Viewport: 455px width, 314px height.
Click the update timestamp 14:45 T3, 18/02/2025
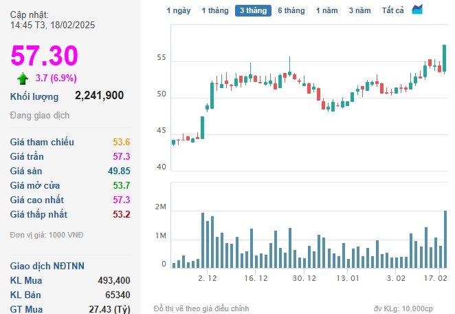click(52, 25)
